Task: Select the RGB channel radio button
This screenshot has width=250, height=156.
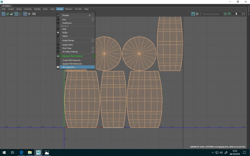Action: coord(58,29)
